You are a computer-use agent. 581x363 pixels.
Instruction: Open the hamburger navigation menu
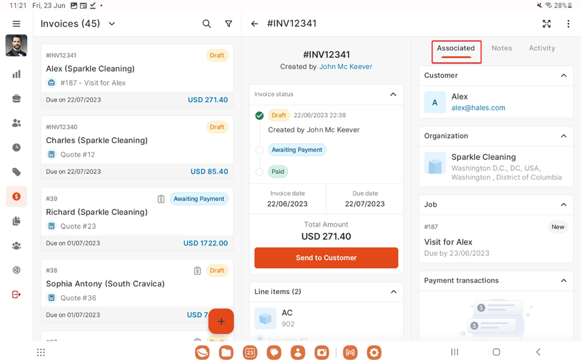coord(17,24)
